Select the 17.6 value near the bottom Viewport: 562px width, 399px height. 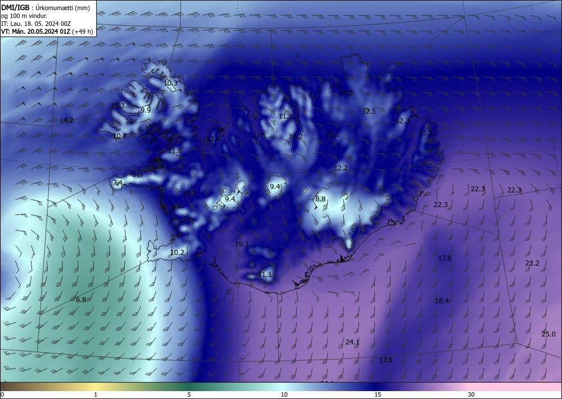pos(386,360)
